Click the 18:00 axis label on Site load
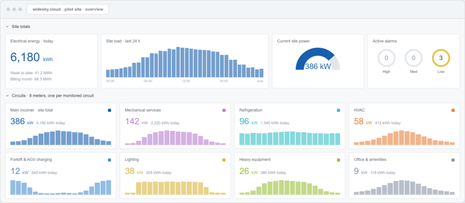 tap(223, 81)
